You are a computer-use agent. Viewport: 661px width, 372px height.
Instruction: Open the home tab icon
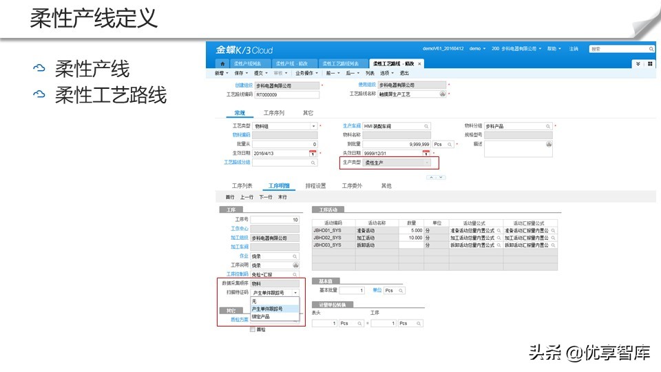222,63
